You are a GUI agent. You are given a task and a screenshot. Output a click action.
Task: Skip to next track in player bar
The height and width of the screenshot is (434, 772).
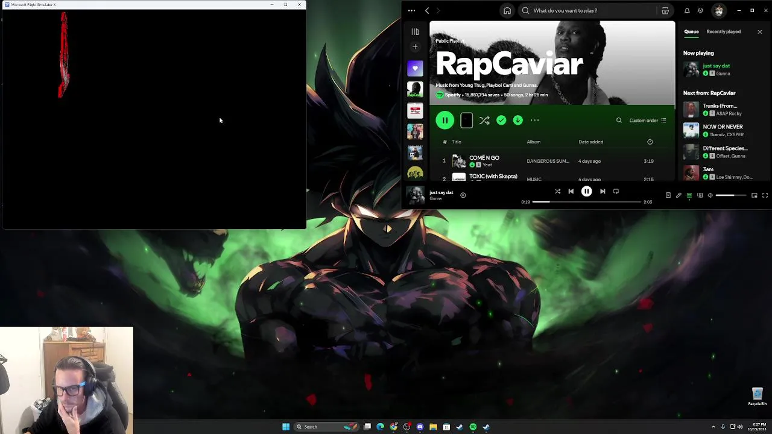[x=603, y=191]
